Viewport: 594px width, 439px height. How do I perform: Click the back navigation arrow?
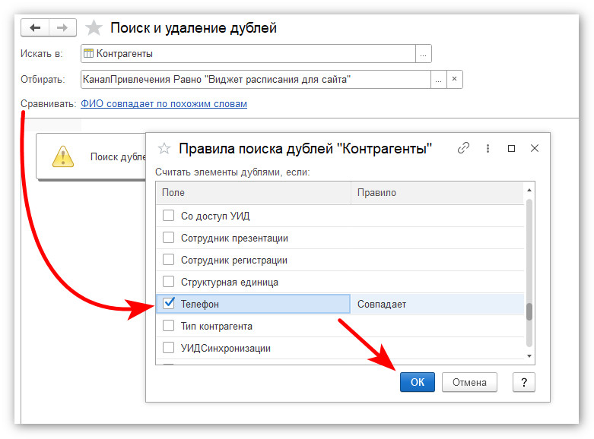[x=35, y=27]
